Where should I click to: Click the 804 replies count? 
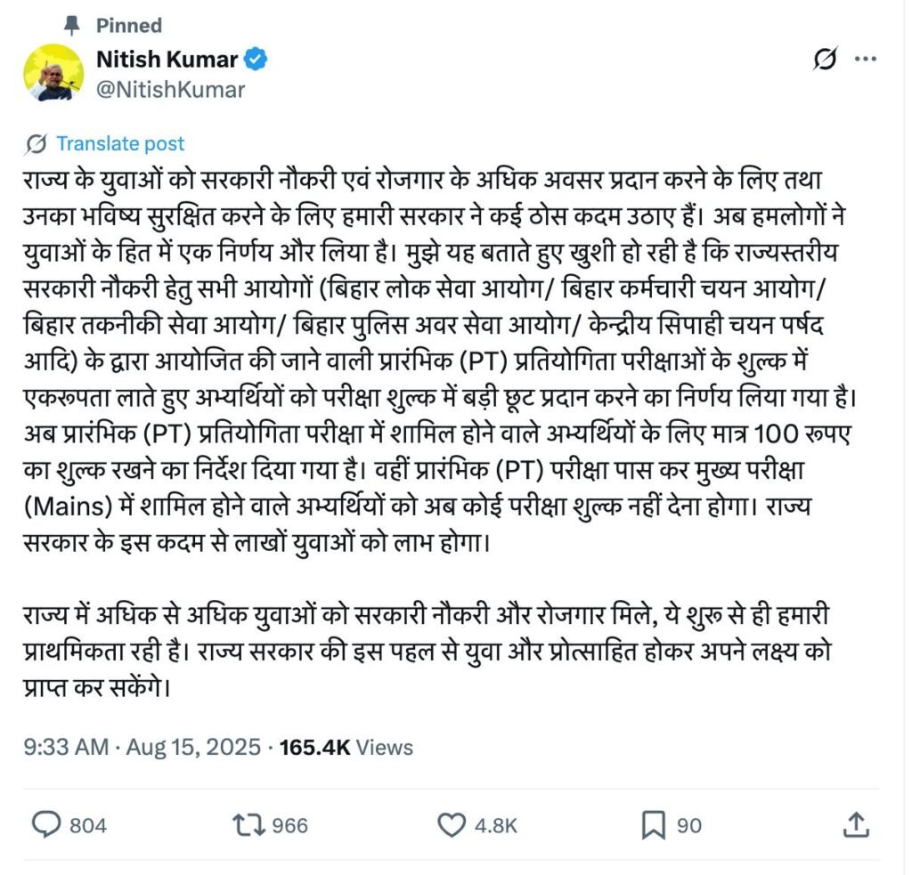point(87,826)
